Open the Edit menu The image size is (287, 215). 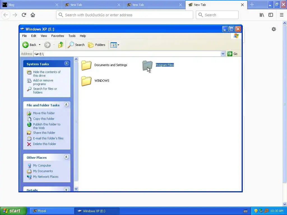34,36
